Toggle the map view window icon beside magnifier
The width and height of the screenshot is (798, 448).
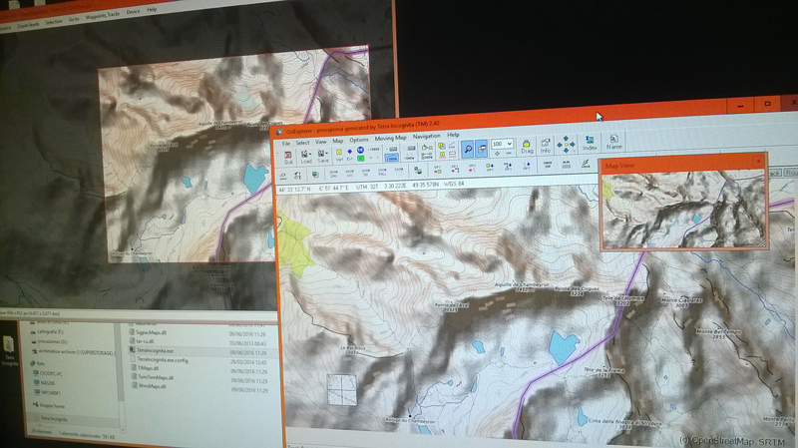482,149
